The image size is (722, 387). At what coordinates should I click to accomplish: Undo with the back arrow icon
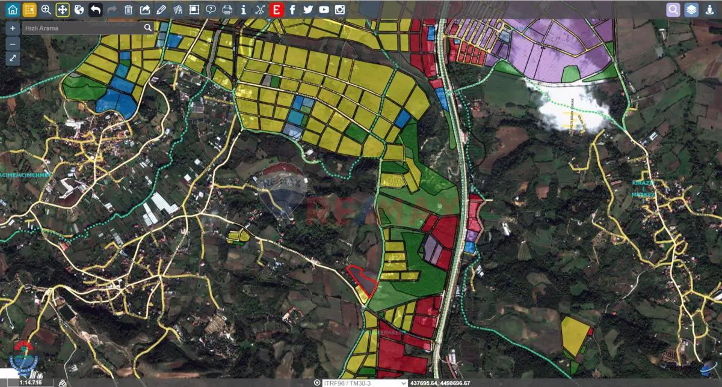click(95, 10)
